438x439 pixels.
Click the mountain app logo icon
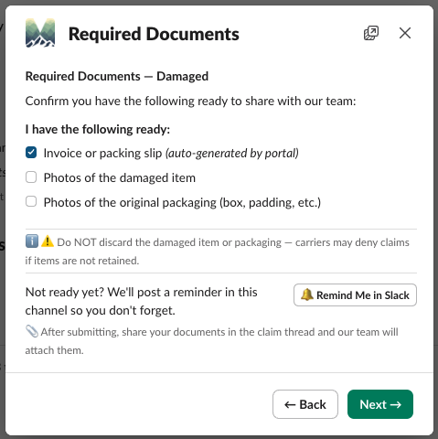pos(40,33)
